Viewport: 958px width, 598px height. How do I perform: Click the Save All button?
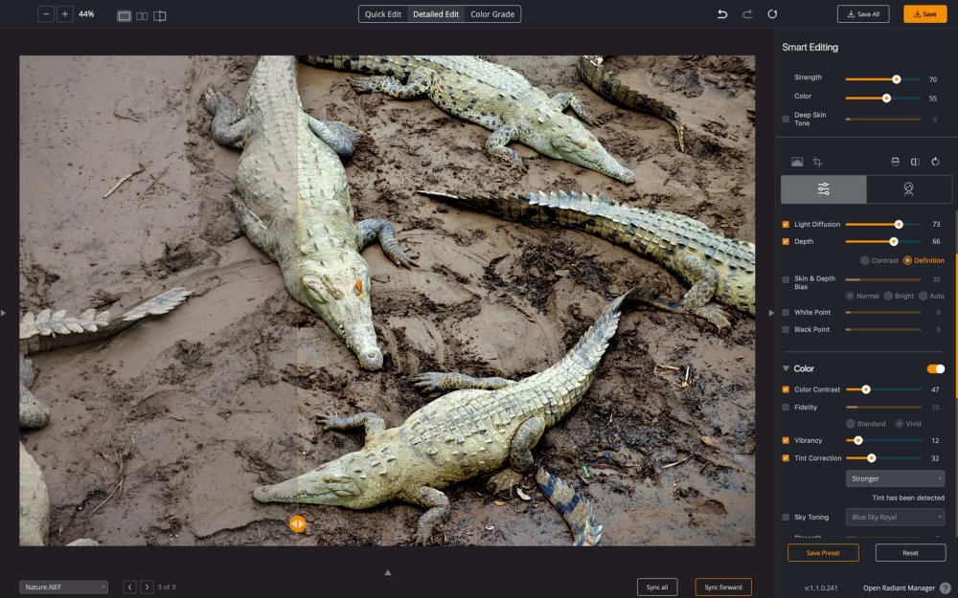click(x=863, y=14)
